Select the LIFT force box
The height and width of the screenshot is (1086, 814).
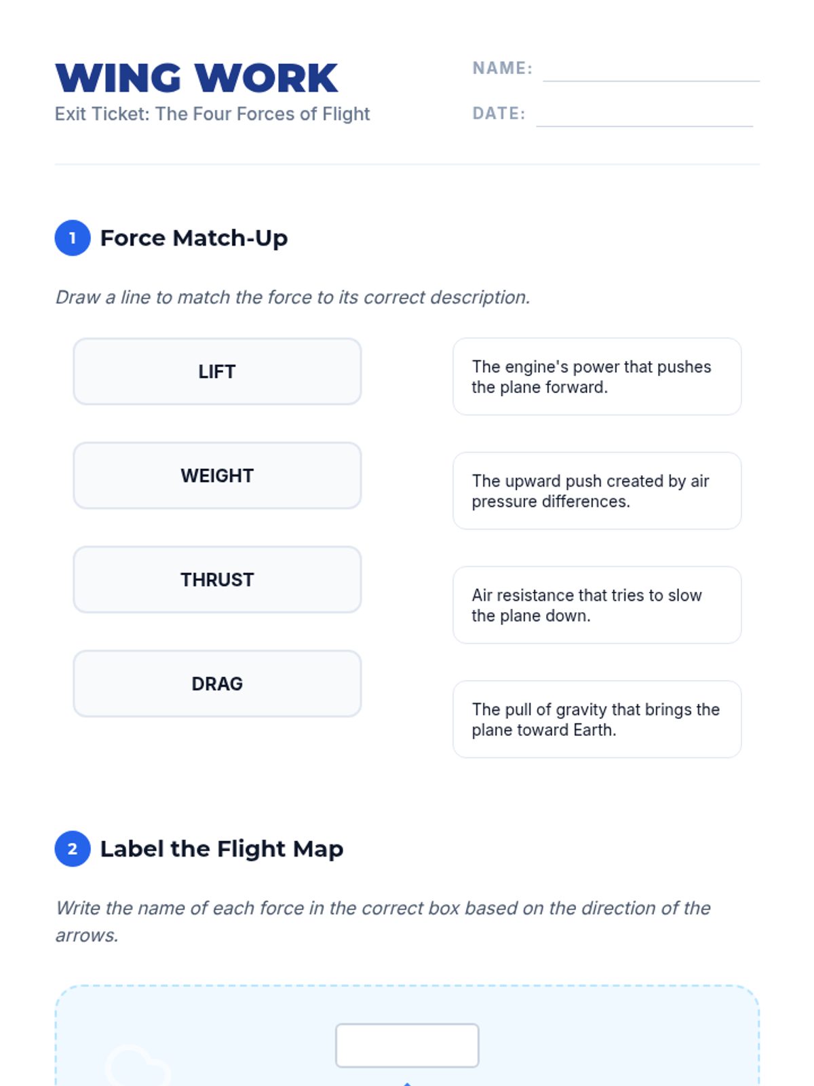click(217, 372)
